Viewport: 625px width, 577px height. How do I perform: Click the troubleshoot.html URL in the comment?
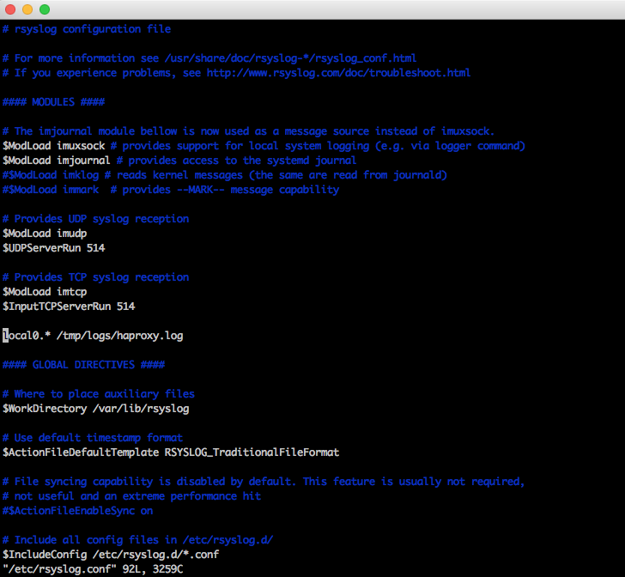tap(338, 73)
